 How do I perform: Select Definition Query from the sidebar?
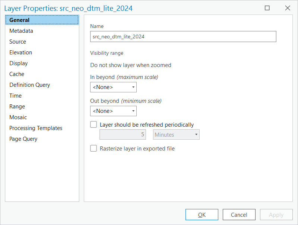[x=29, y=85]
